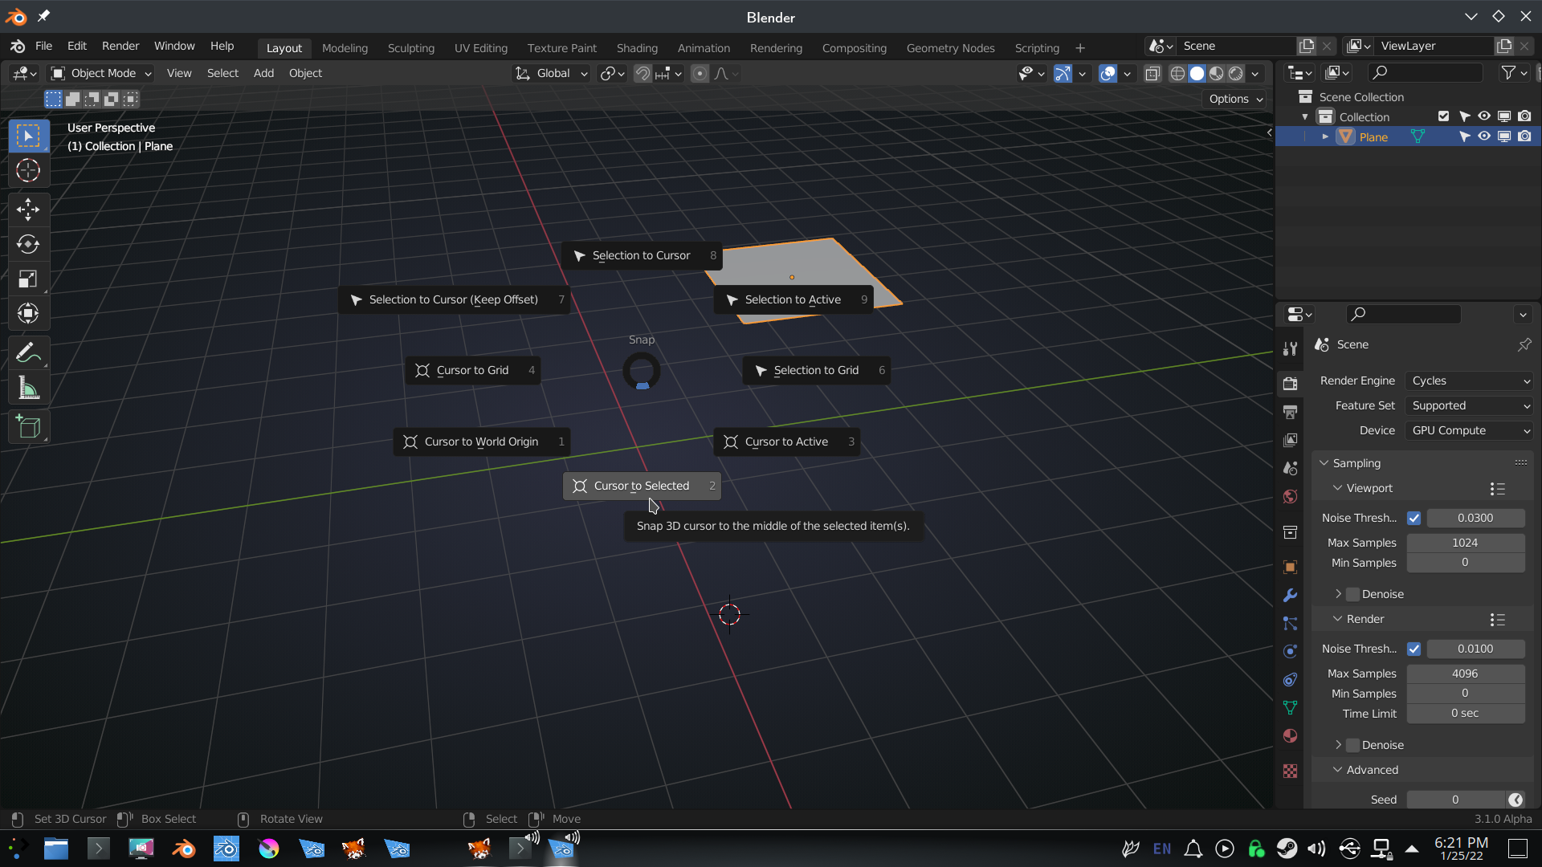Viewport: 1542px width, 867px height.
Task: Activate the Annotate pencil tool
Action: (28, 353)
